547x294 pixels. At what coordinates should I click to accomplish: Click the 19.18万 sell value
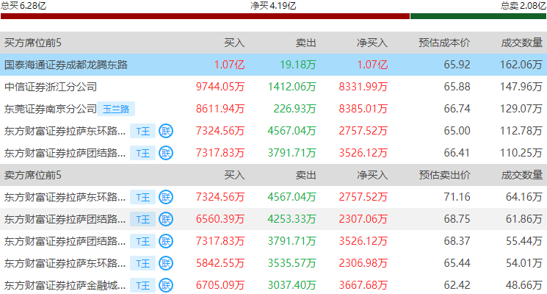click(298, 65)
